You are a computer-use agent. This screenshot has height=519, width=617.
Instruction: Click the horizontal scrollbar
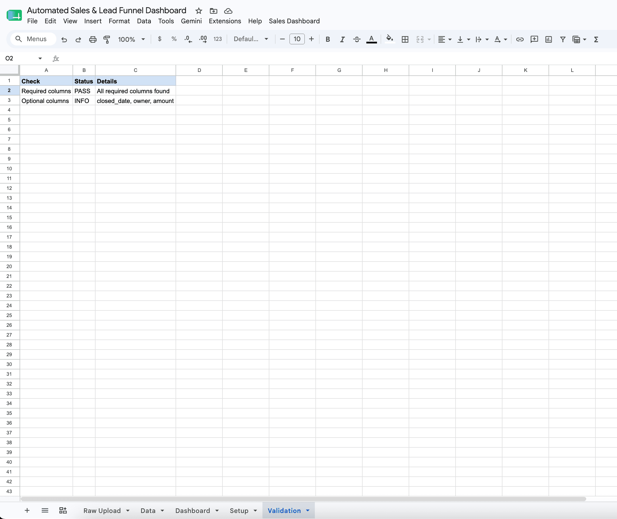coord(303,499)
